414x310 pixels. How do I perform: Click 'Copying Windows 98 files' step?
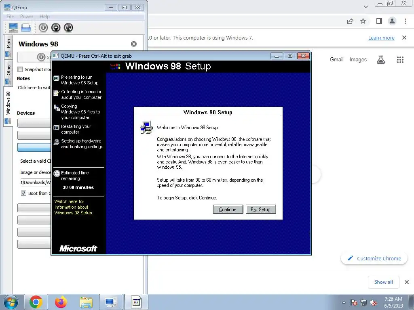pyautogui.click(x=80, y=112)
